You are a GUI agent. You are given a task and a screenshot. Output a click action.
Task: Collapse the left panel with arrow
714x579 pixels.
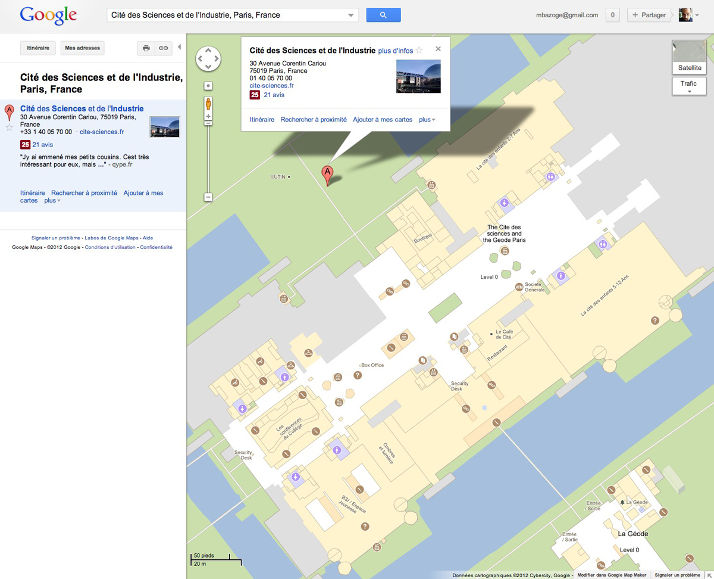pyautogui.click(x=179, y=47)
